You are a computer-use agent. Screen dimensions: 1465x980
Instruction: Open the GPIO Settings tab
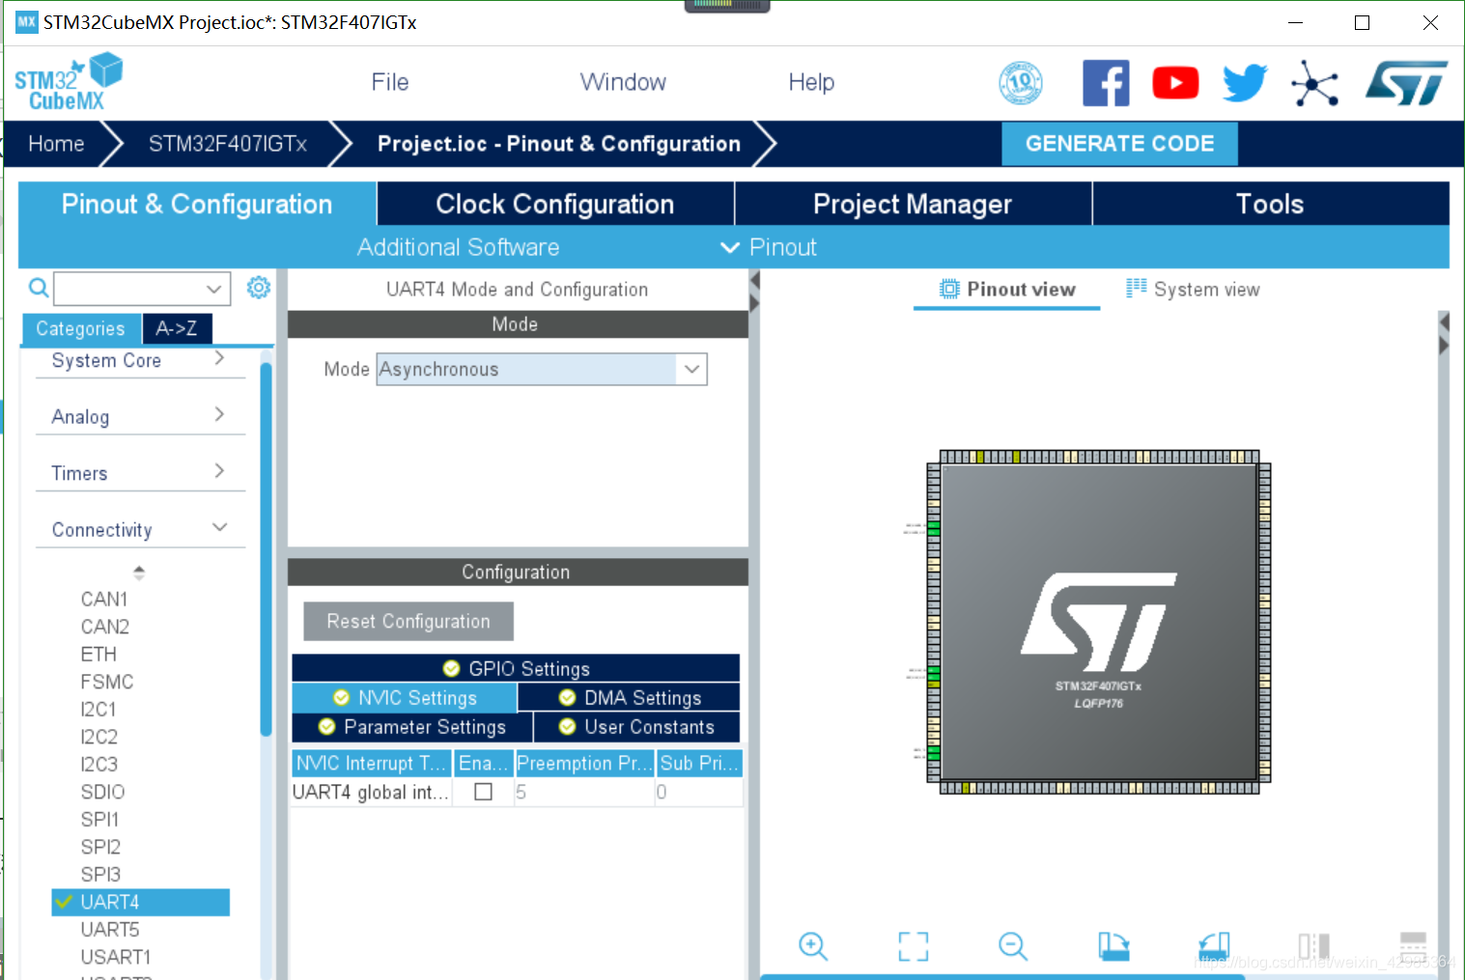(516, 668)
